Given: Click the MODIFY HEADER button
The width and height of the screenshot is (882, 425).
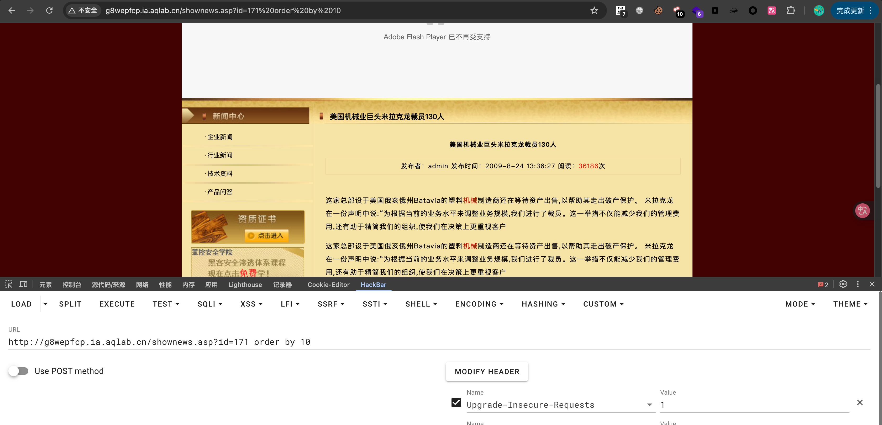Looking at the screenshot, I should coord(486,372).
